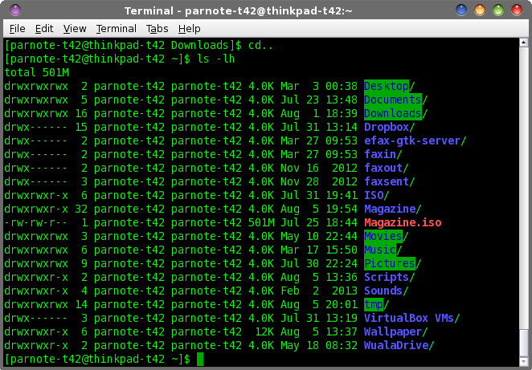This screenshot has height=370, width=532.
Task: Click the green cursor block at prompt
Action: 200,359
